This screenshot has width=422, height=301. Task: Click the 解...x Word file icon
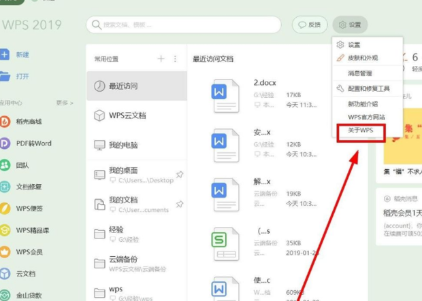[x=225, y=194]
